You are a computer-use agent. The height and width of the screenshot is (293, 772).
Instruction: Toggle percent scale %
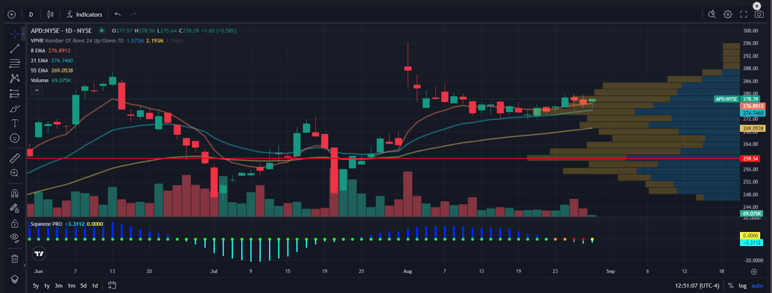pyautogui.click(x=731, y=286)
